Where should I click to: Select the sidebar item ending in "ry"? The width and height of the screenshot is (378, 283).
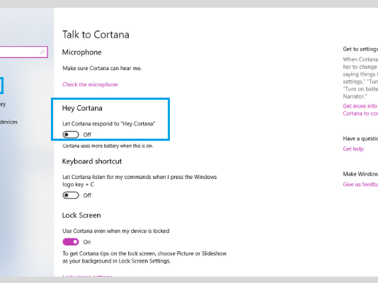click(3, 104)
